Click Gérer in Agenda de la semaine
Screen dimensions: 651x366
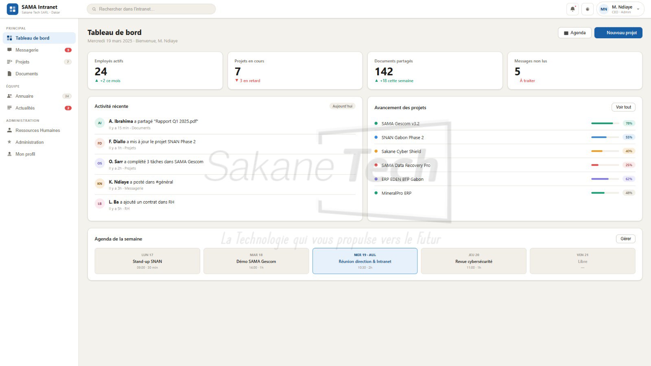point(626,239)
